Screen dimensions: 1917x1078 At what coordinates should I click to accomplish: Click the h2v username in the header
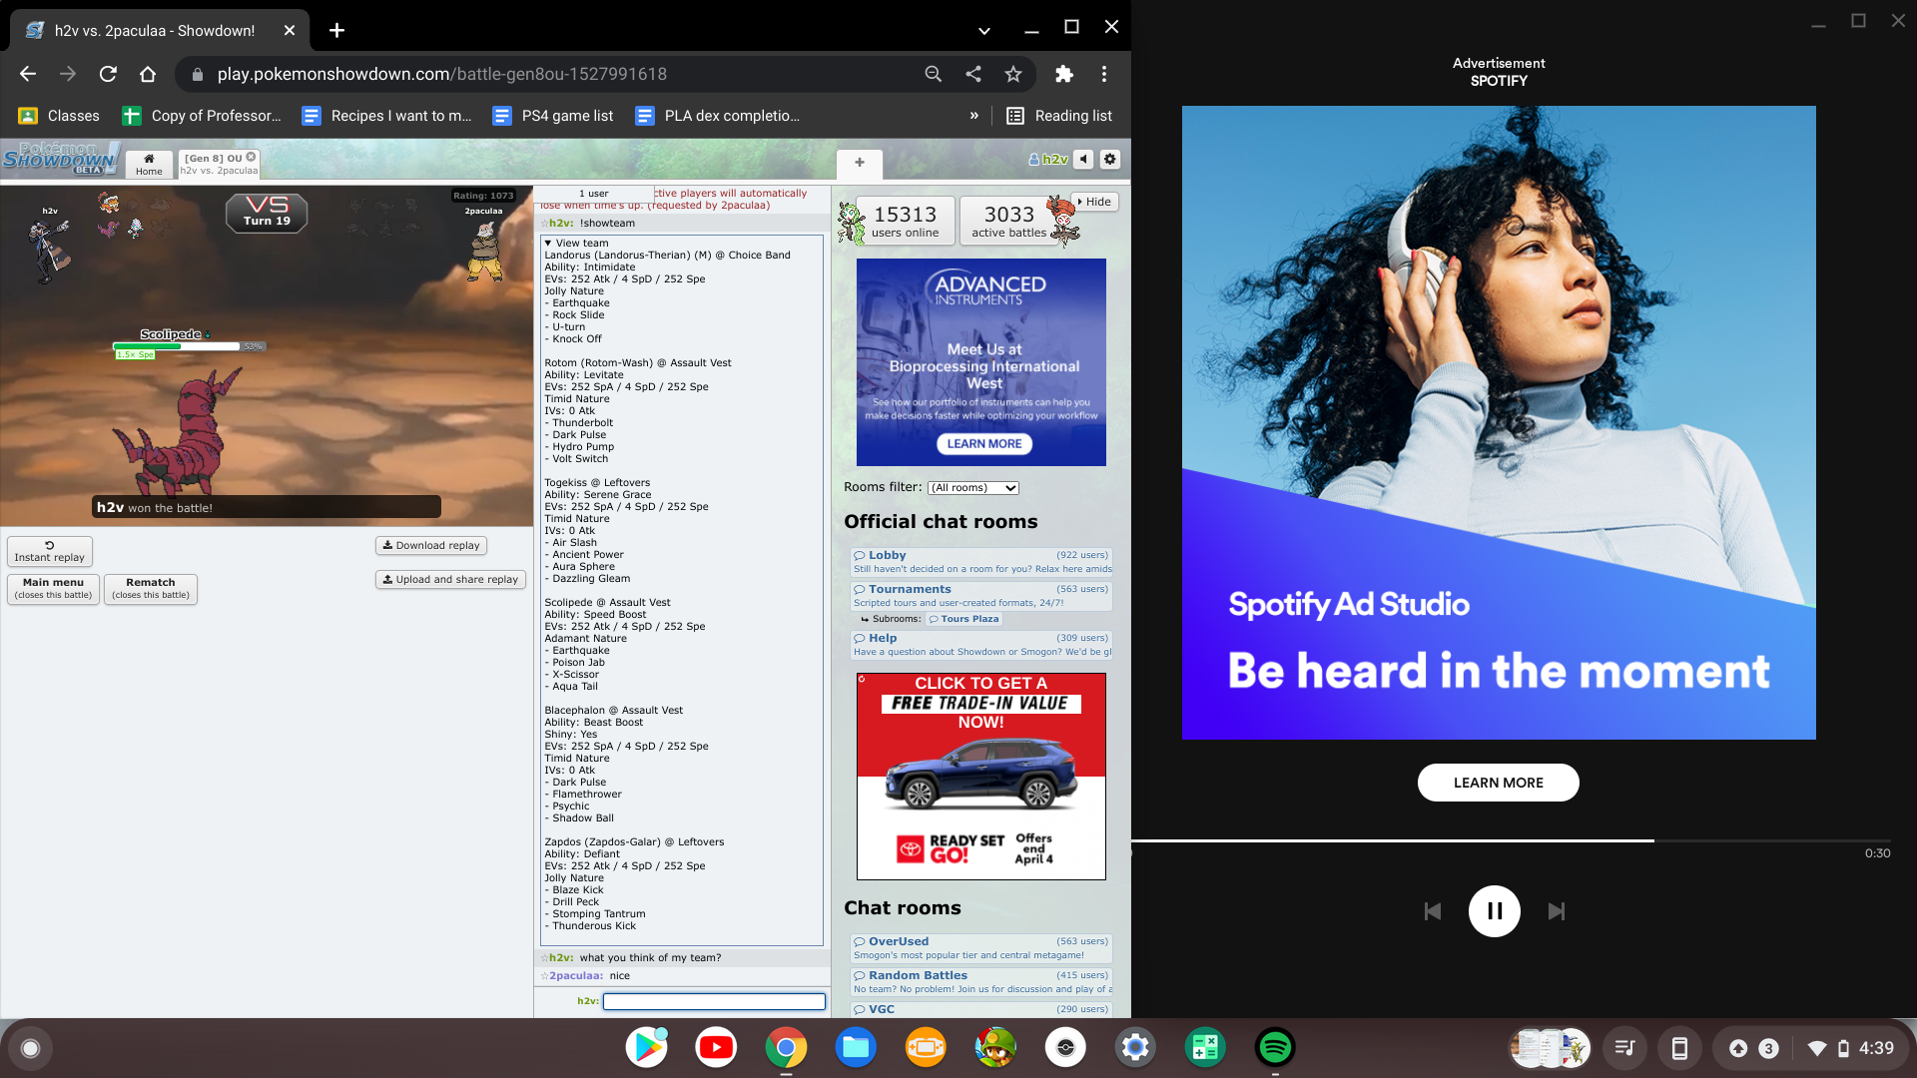tap(1048, 159)
